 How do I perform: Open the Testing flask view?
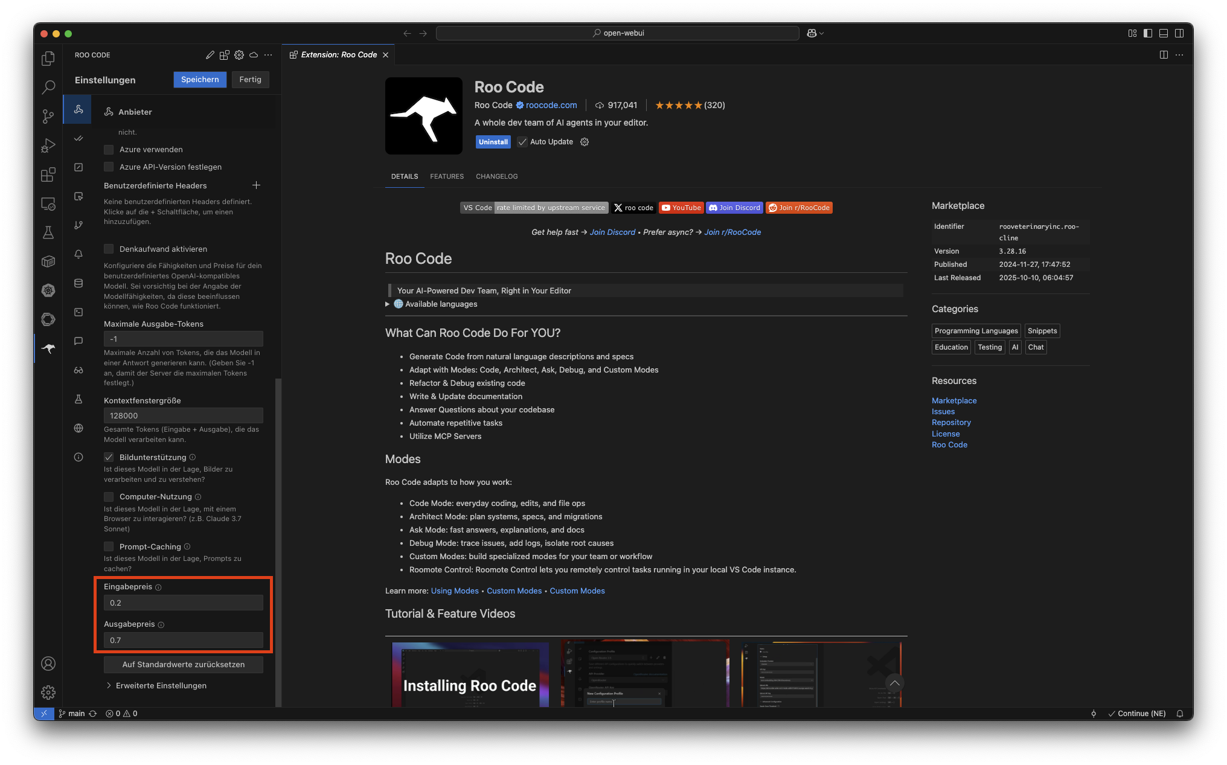[x=48, y=232]
